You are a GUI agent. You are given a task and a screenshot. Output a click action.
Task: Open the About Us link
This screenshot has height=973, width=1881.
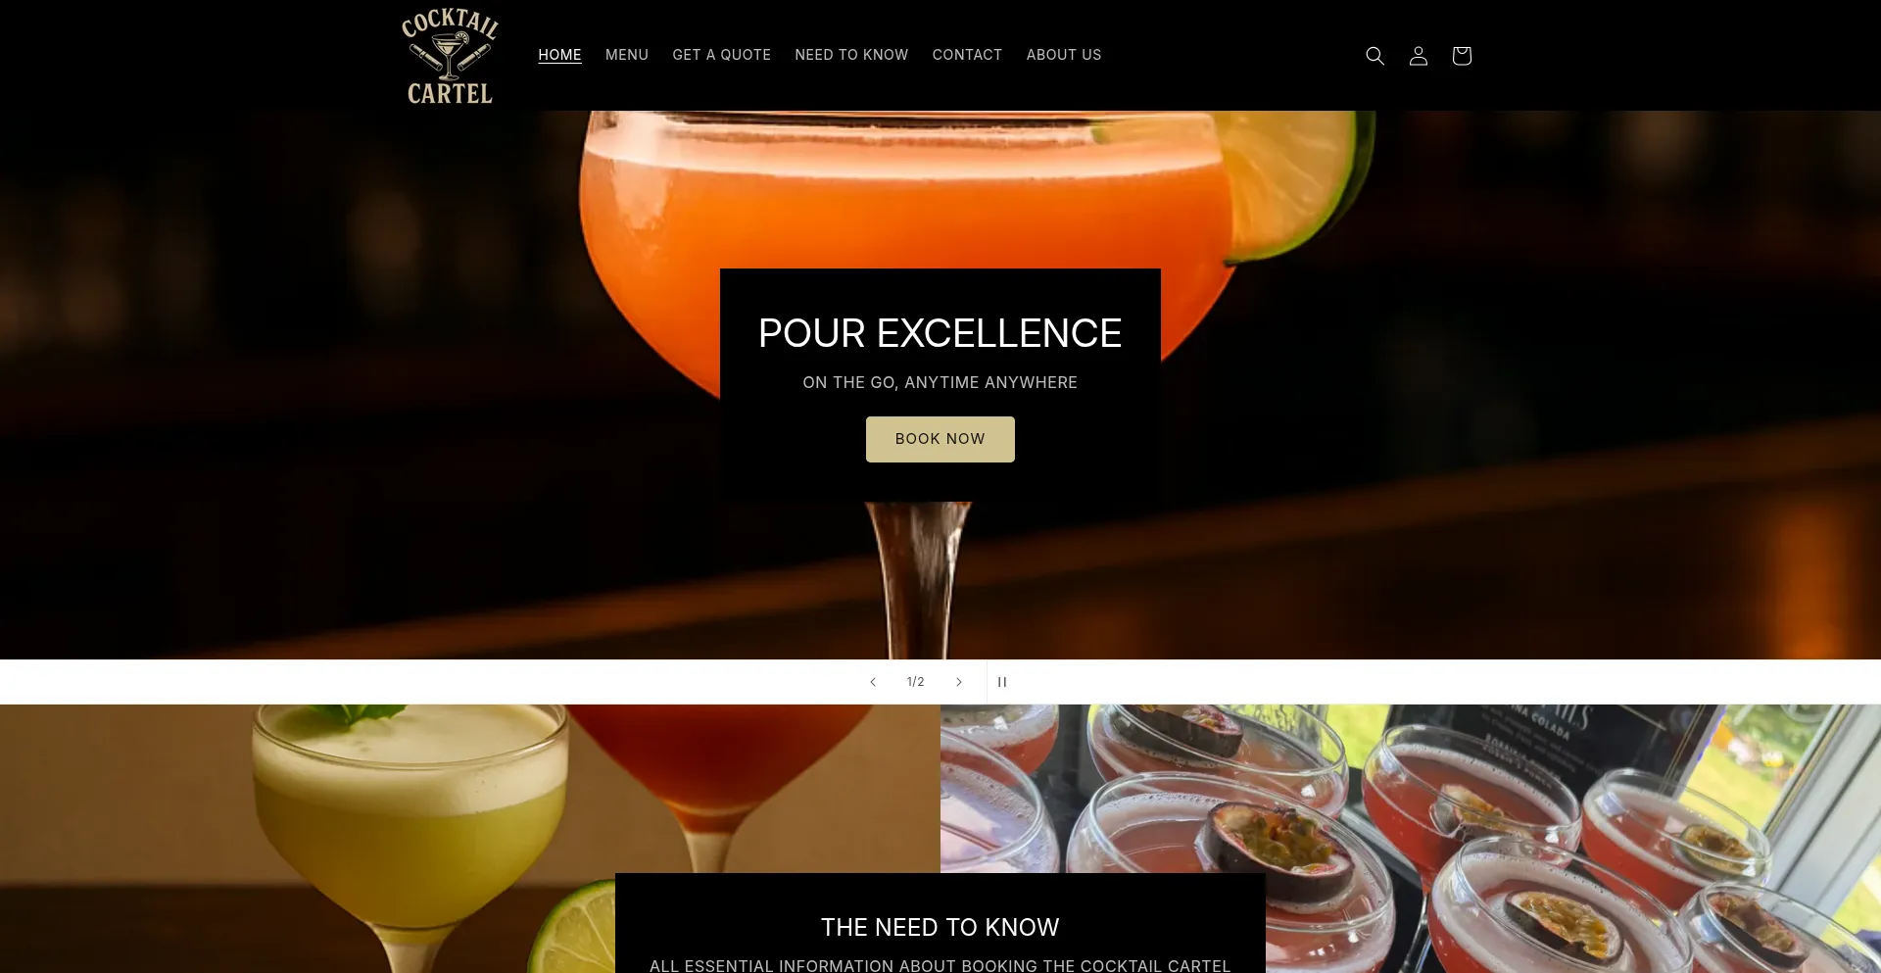1063,55
